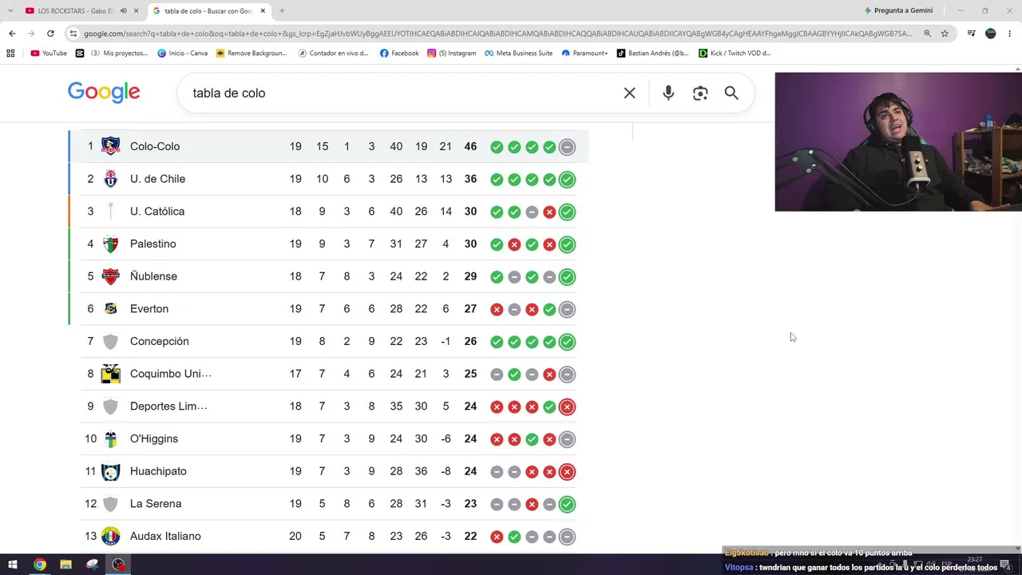The image size is (1022, 575).
Task: Close the 'tabla de colo' tab
Action: coord(263,11)
